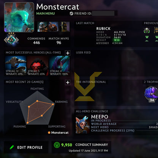Image resolution: width=158 pixels, height=158 pixels.
Task: Click the Monstercat orange legend dot
Action: 49,133
